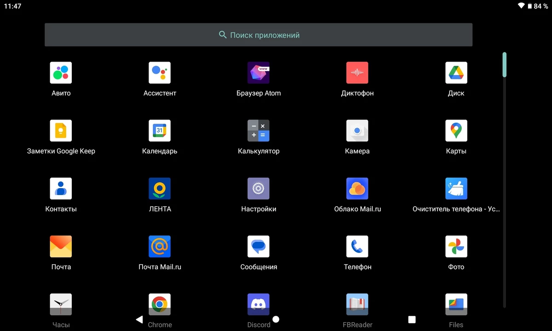Launch Google Ассистент
This screenshot has width=552, height=331.
[x=160, y=73]
